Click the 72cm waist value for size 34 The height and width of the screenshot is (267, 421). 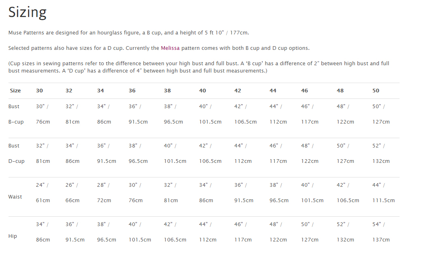coord(104,201)
